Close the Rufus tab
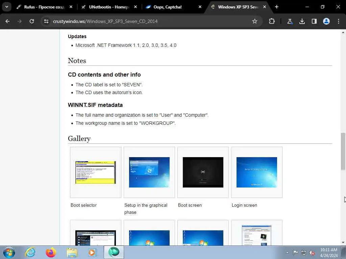 (x=71, y=7)
